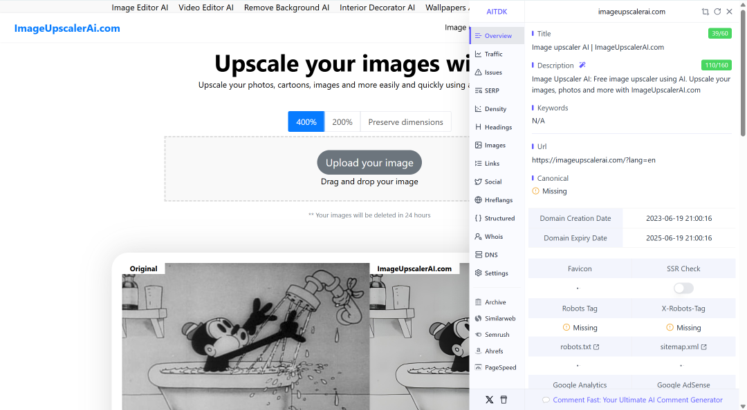Click the Original comparison image
The image size is (747, 410).
(246, 336)
